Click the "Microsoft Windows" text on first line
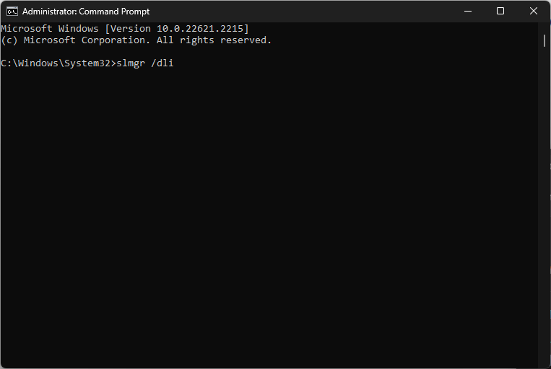551x369 pixels. pyautogui.click(x=50, y=29)
